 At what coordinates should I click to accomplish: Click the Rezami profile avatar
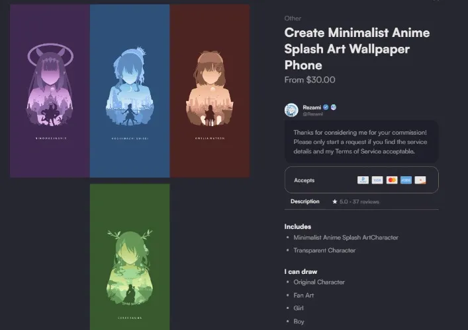coord(291,110)
